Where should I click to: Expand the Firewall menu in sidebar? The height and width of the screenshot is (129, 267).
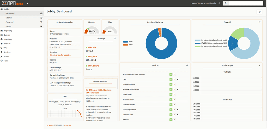pos(7,43)
